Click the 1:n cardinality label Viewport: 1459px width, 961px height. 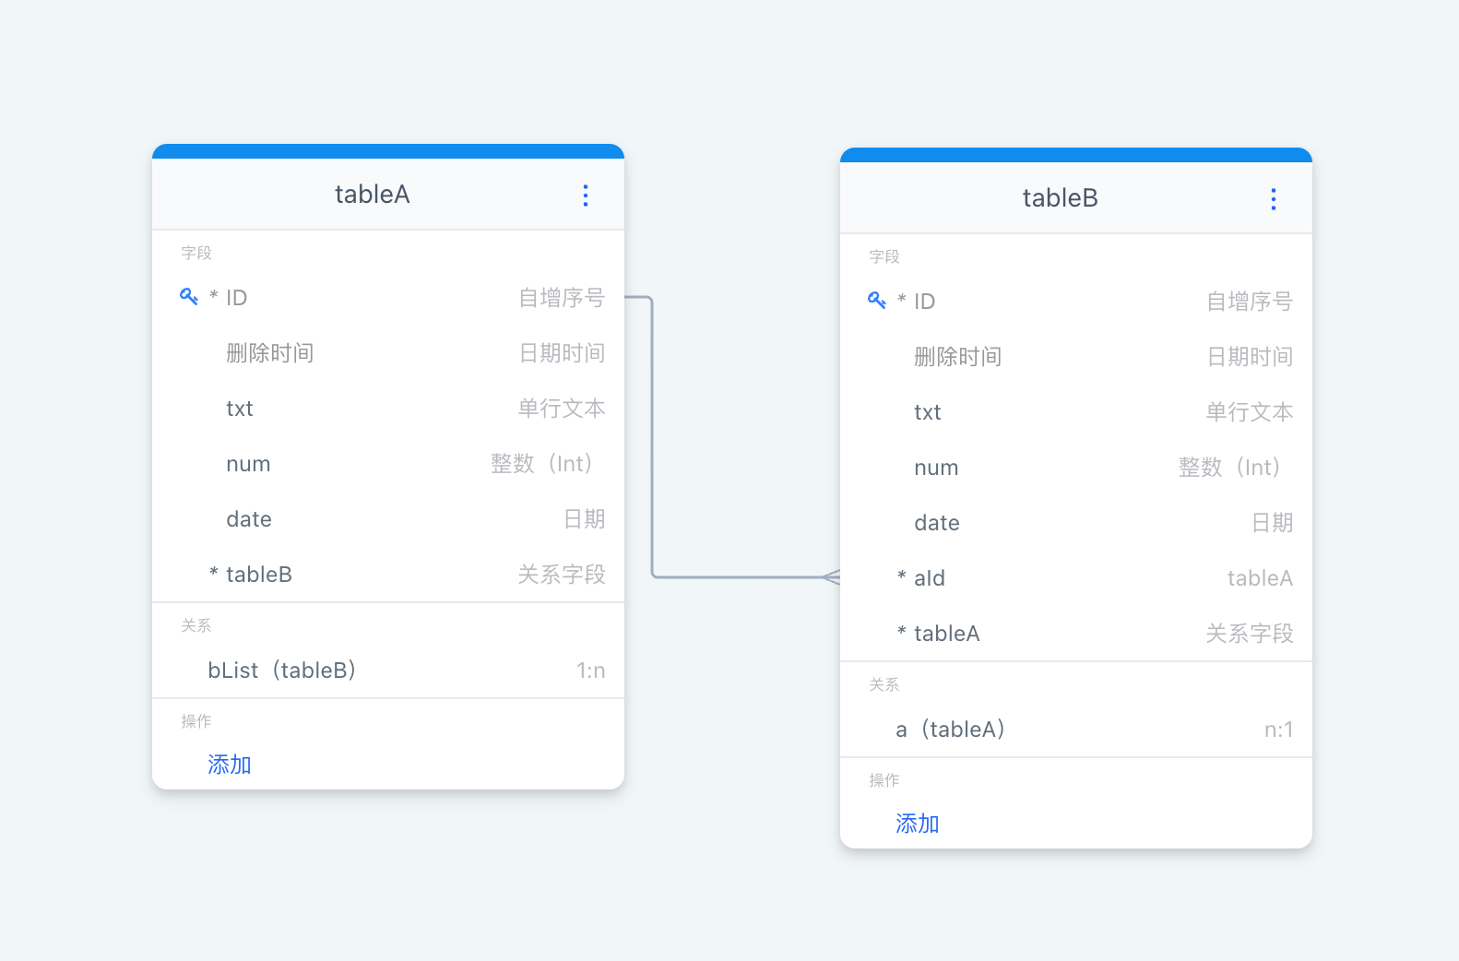coord(591,670)
